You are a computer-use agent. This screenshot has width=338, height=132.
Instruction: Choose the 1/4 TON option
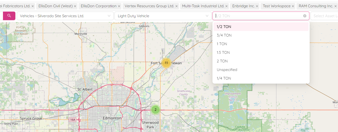pos(261,78)
